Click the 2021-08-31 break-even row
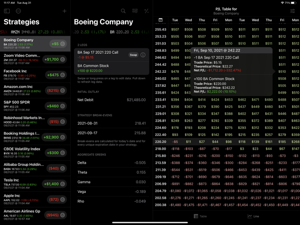300x225 pixels. (x=111, y=123)
